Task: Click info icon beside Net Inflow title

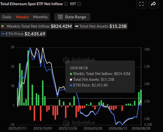Action: 66,4
